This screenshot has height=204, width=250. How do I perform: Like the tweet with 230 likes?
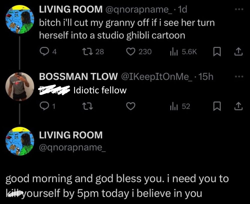130,51
